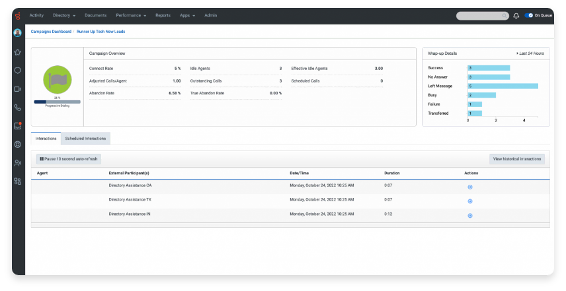The height and width of the screenshot is (291, 566).
Task: Open the Apps dropdown menu
Action: [x=187, y=15]
